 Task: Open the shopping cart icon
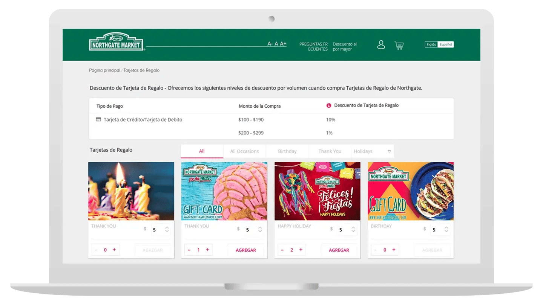399,44
